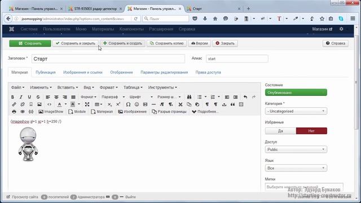Open the Компоненты admin menu

[131, 29]
